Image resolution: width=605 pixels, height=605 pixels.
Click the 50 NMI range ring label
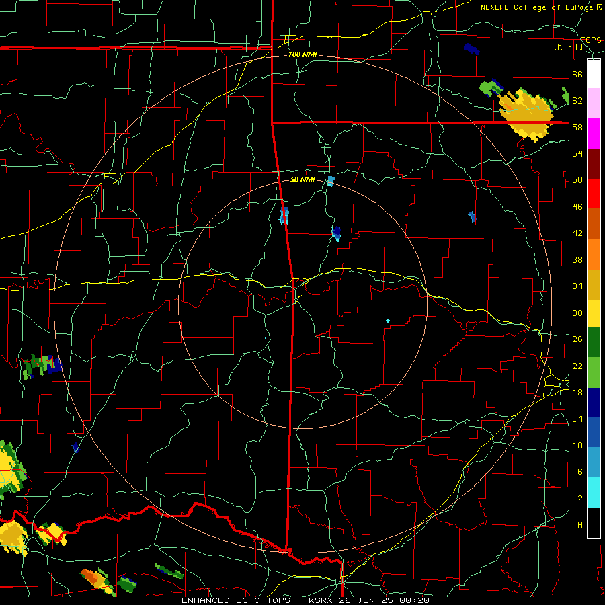click(x=302, y=179)
